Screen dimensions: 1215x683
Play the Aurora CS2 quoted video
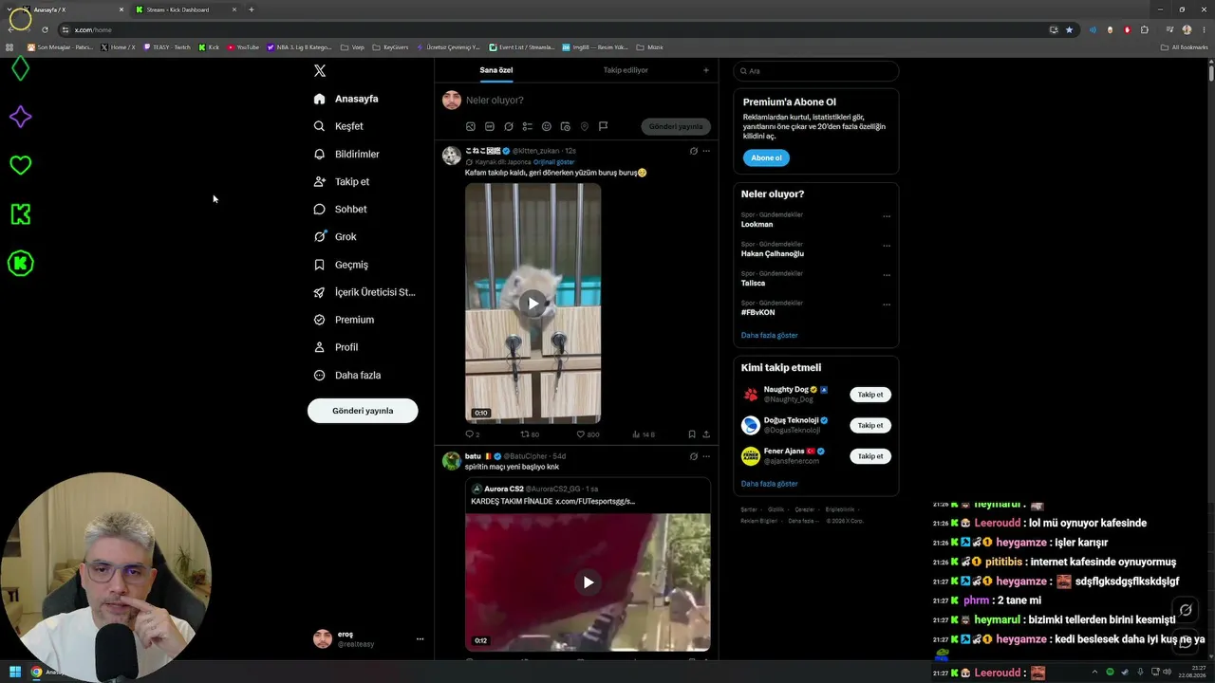588,582
